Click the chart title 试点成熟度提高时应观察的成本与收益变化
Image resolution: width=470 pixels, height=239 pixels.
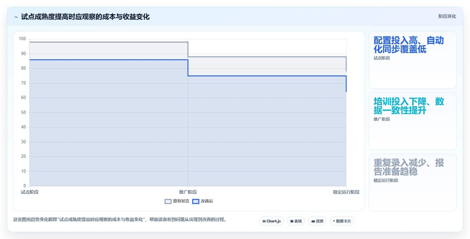tap(85, 17)
